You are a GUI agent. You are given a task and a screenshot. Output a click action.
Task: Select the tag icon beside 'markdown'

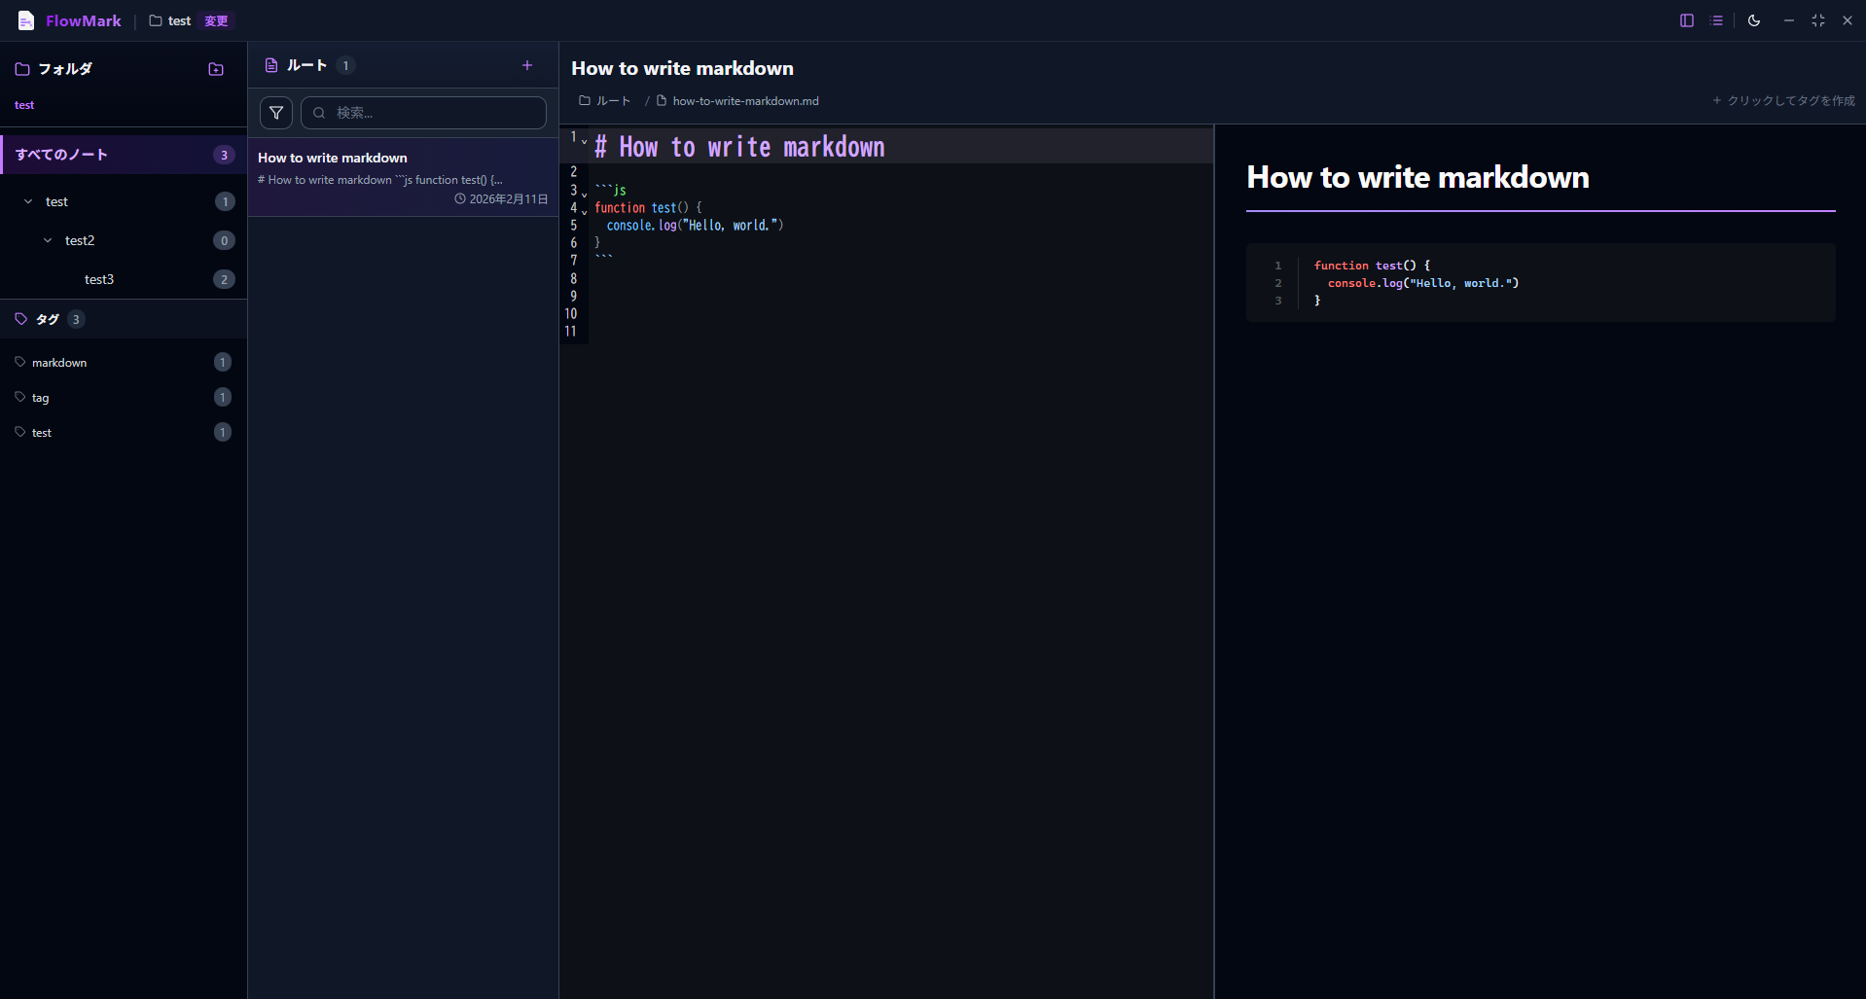tap(20, 362)
